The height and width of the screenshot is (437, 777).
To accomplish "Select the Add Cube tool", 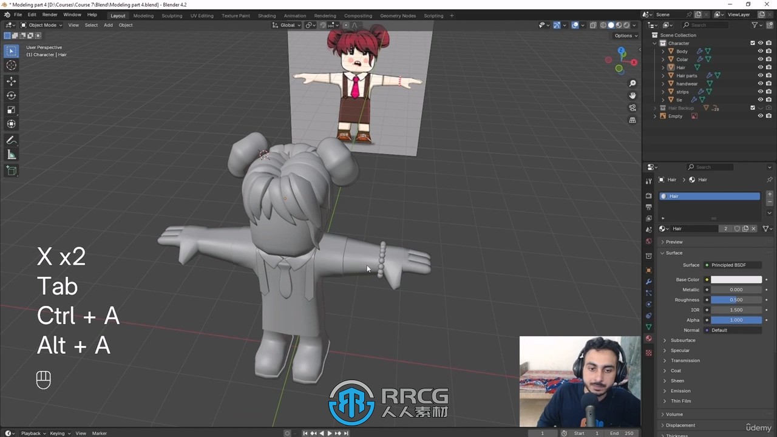I will click(11, 171).
